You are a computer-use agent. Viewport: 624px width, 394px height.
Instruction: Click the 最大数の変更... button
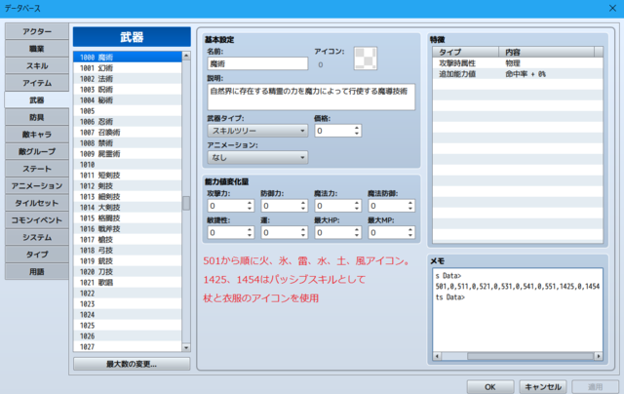132,364
